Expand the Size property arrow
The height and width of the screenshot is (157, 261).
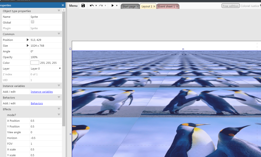[x=28, y=45]
